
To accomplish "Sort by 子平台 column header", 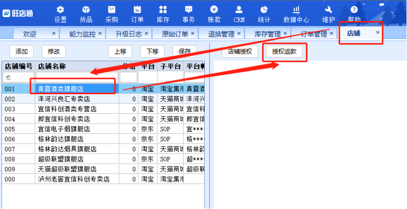I will tap(170, 66).
